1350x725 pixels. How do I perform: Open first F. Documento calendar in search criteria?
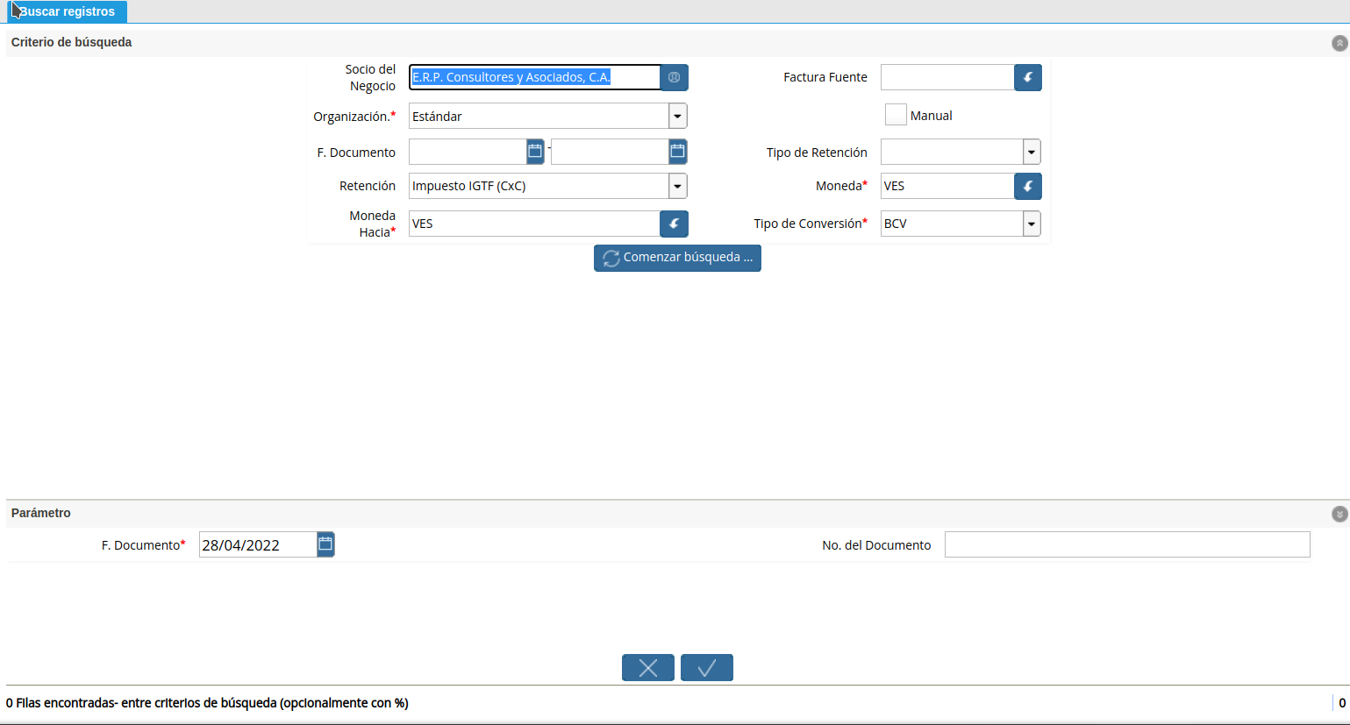[535, 152]
